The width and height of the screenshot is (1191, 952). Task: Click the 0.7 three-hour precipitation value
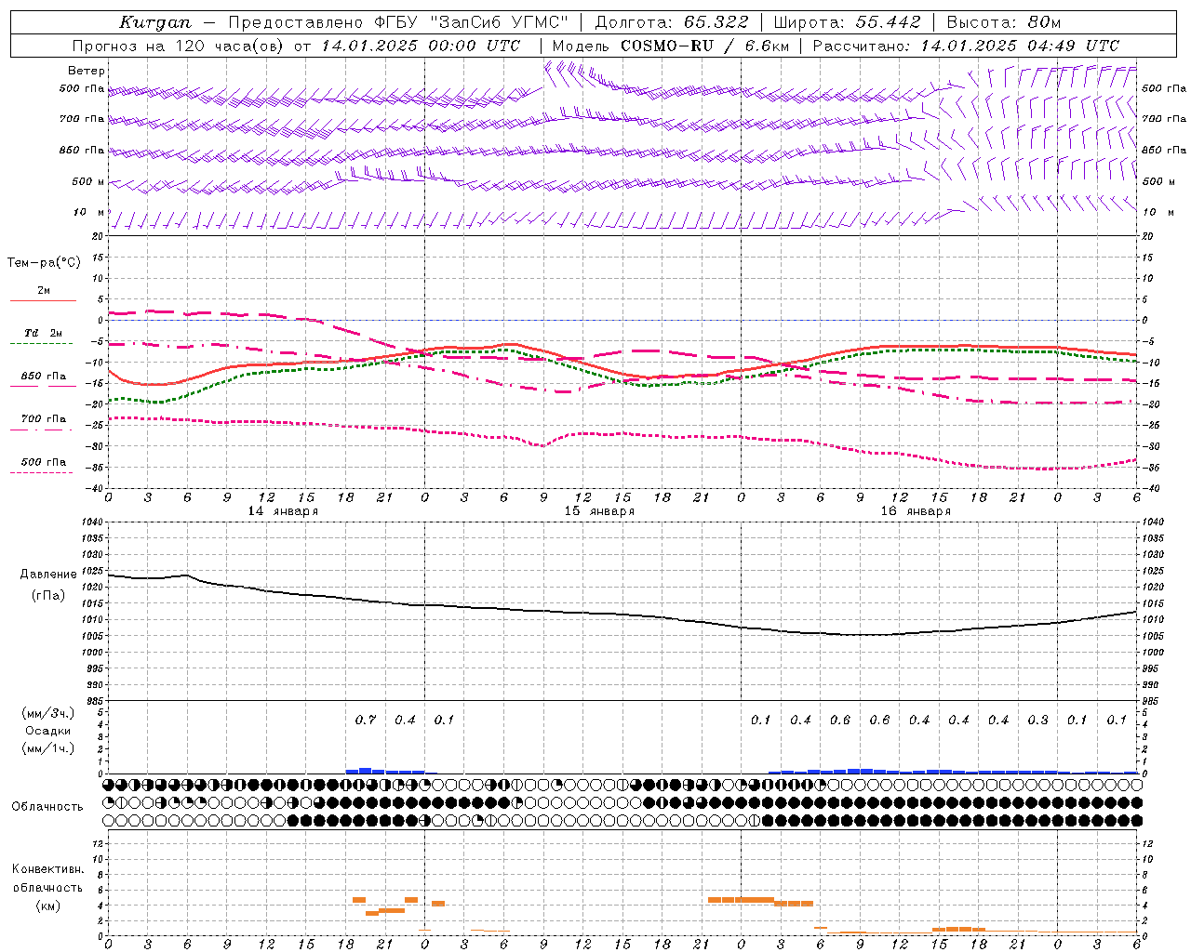pyautogui.click(x=366, y=720)
